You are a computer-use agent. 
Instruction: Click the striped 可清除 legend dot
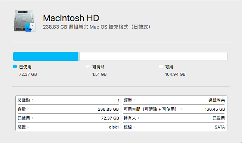pos(88,66)
